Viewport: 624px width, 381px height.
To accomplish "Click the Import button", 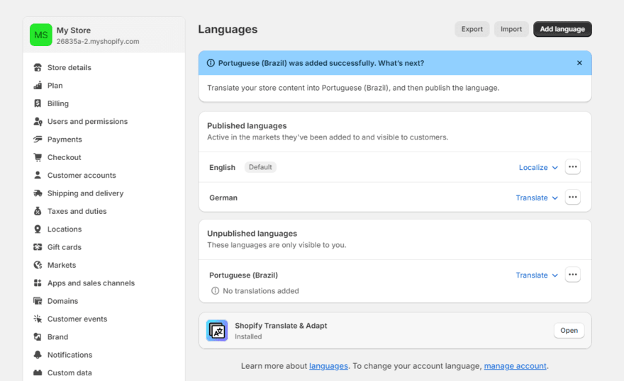I will pyautogui.click(x=511, y=29).
